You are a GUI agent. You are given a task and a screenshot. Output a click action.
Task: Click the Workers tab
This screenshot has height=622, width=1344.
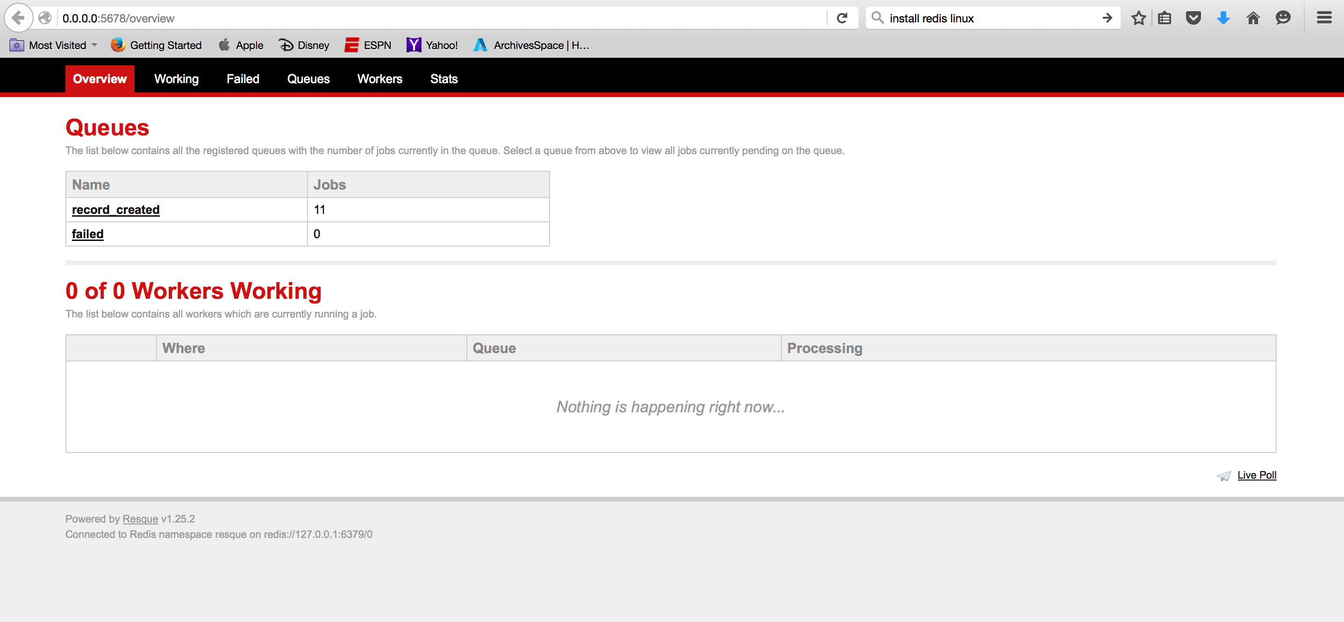[380, 79]
